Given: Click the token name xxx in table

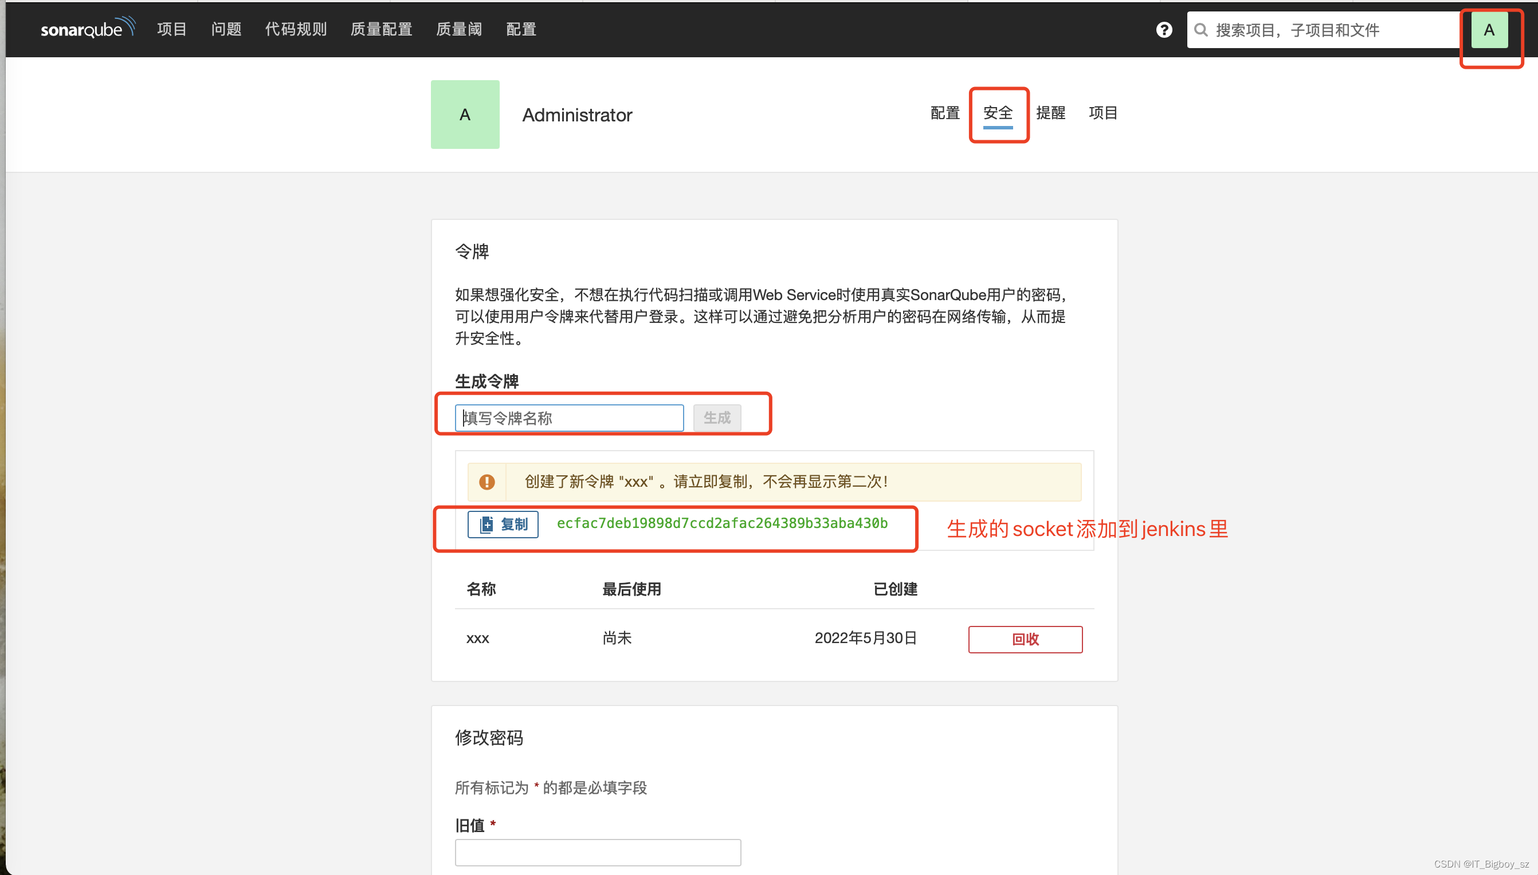Looking at the screenshot, I should [477, 638].
